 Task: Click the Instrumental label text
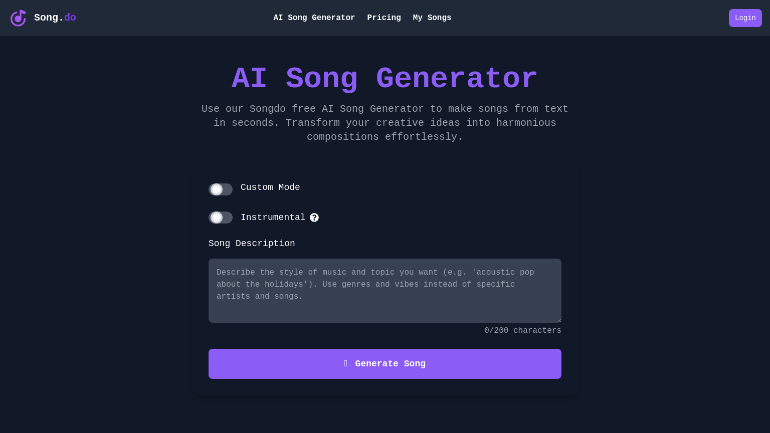[x=273, y=218]
